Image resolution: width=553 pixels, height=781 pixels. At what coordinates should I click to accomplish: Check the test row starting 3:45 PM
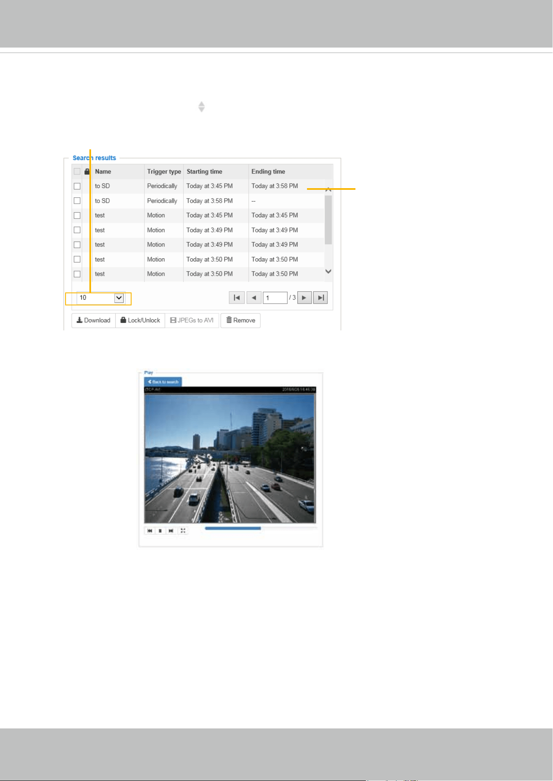click(x=77, y=215)
